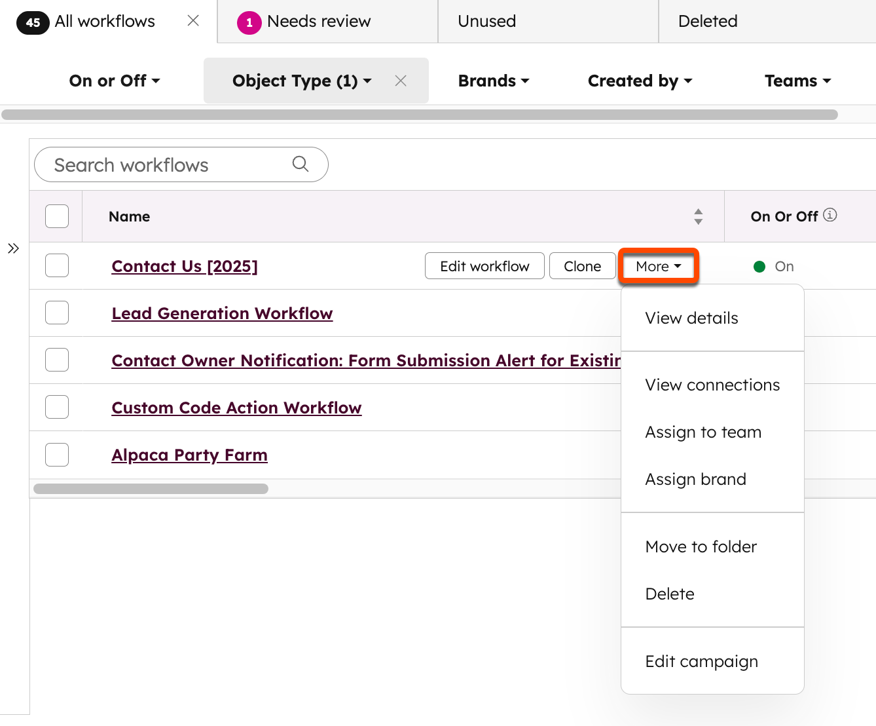Image resolution: width=876 pixels, height=726 pixels.
Task: Check the select-all checkbox in the header
Action: click(x=56, y=216)
